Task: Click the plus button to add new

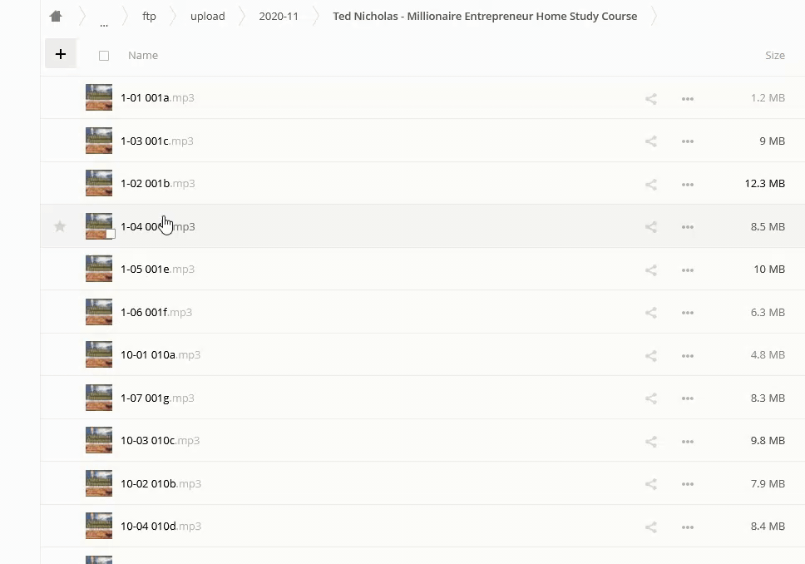Action: pos(61,54)
